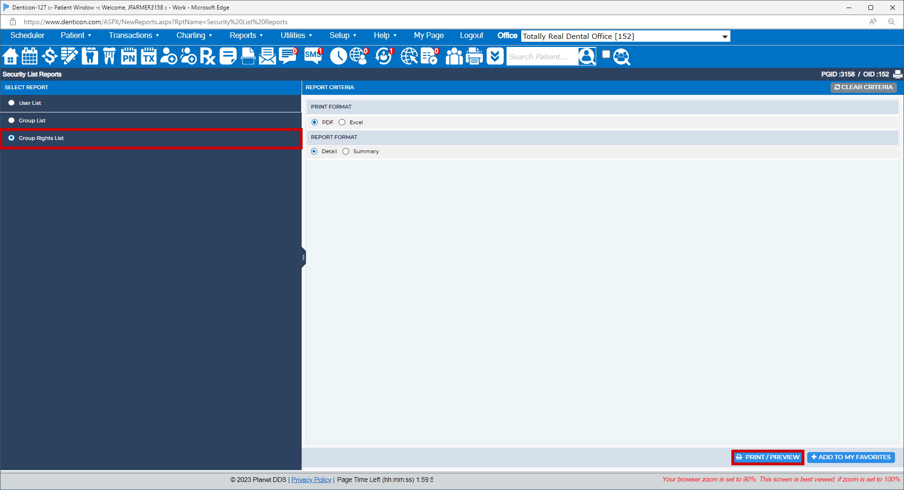Collapse the left report panel handle
The image size is (904, 490).
[304, 258]
